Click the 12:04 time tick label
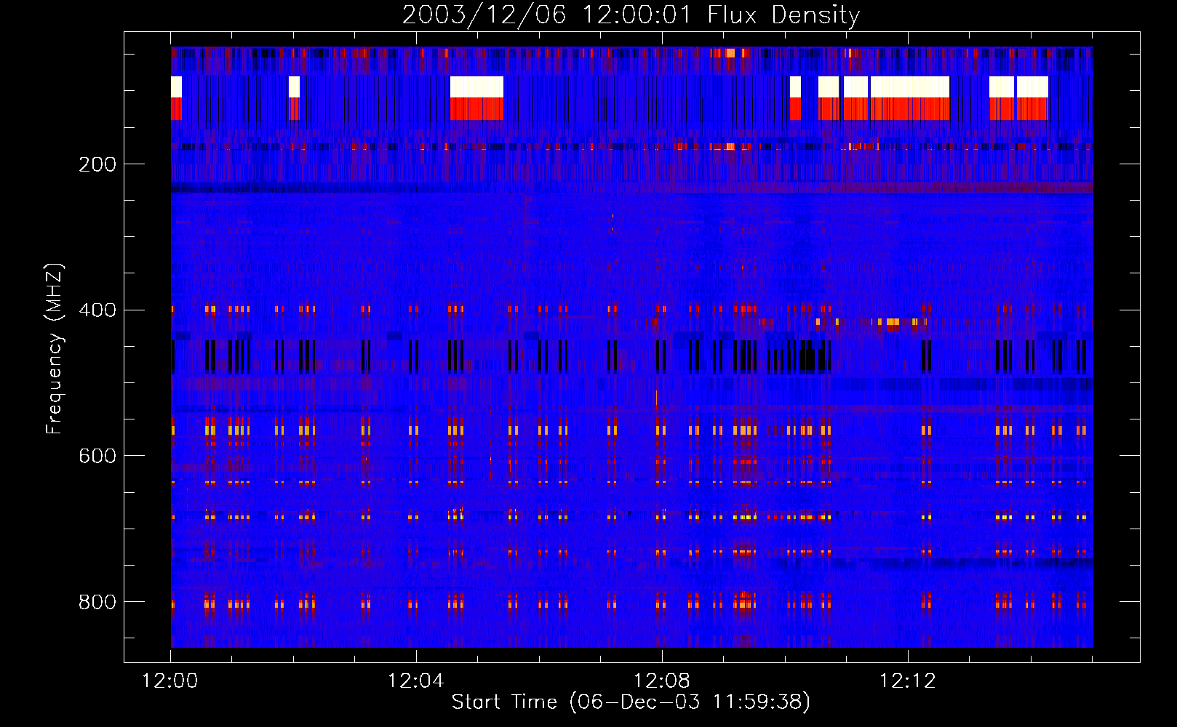This screenshot has width=1177, height=727. tap(416, 681)
